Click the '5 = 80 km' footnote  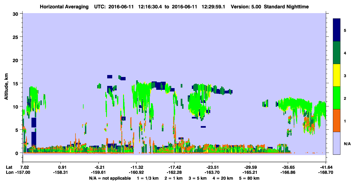(249, 178)
